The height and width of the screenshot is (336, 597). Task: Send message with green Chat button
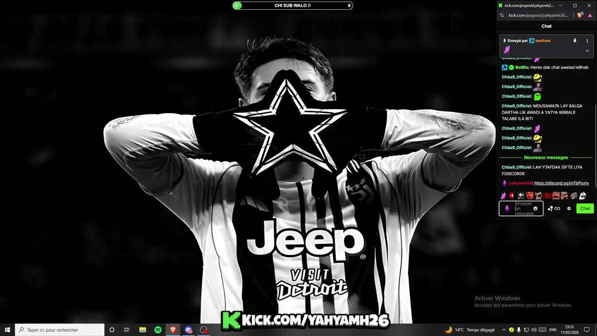point(585,209)
